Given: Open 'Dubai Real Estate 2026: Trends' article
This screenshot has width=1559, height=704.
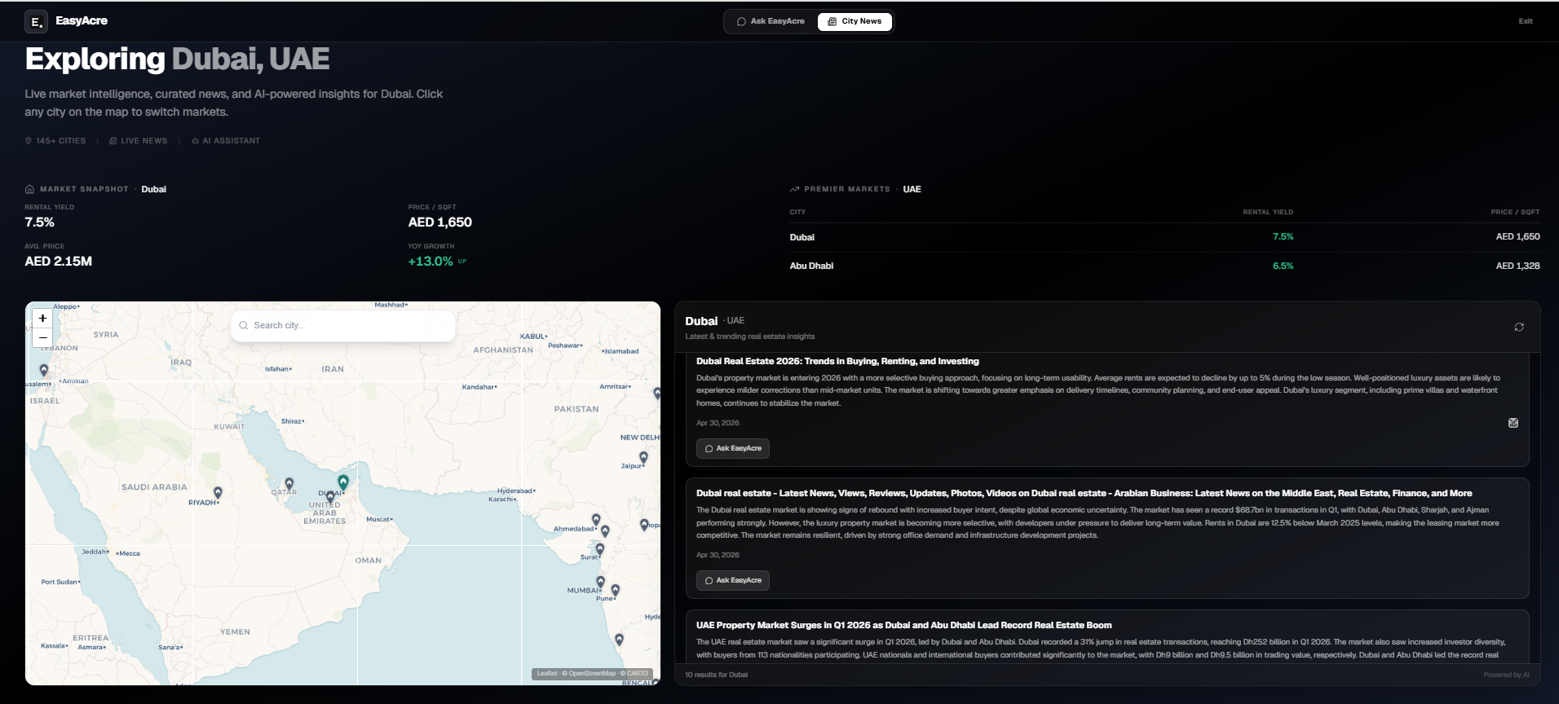Looking at the screenshot, I should 837,361.
